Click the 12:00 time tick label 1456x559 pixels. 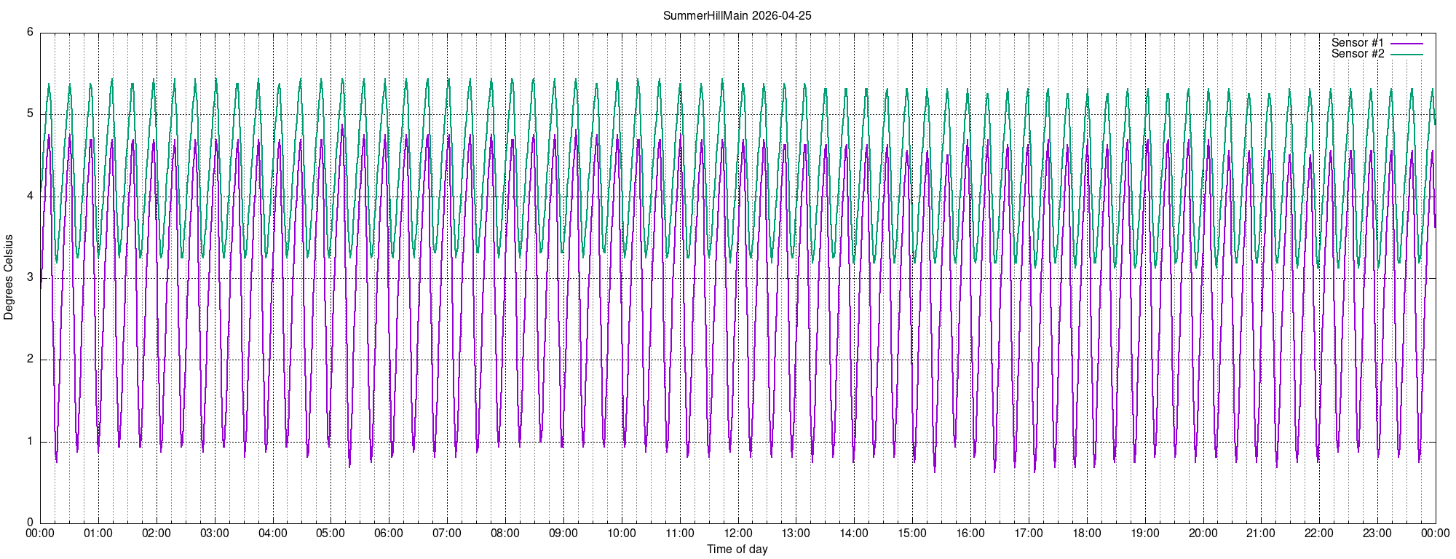737,534
